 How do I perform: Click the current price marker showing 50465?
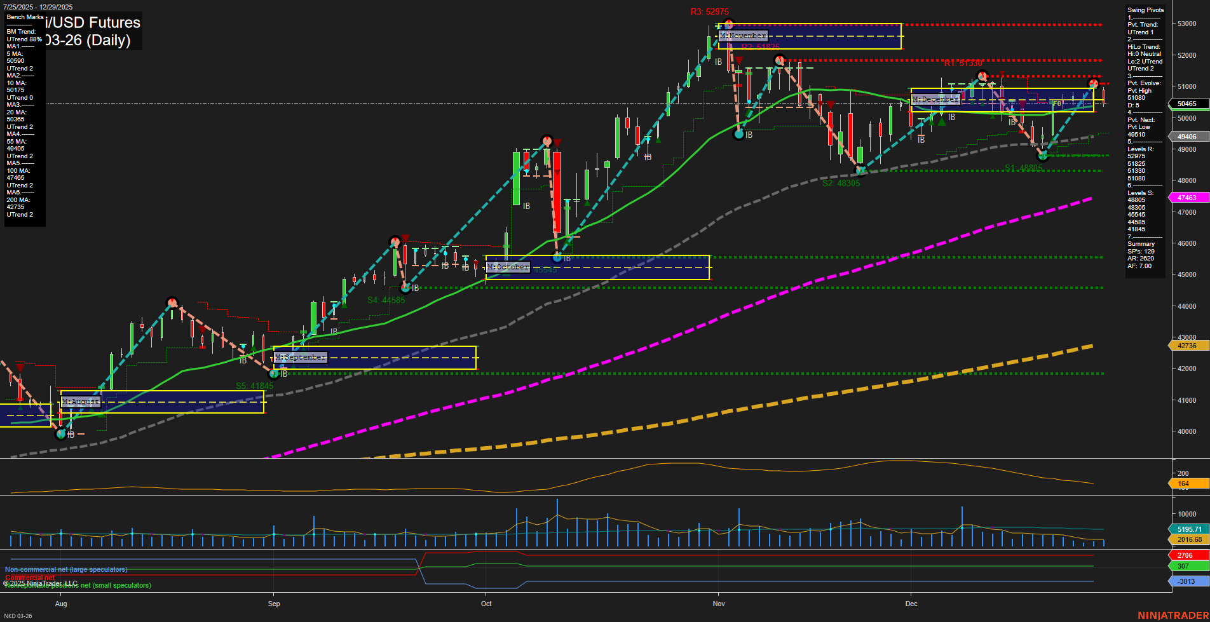coord(1187,104)
